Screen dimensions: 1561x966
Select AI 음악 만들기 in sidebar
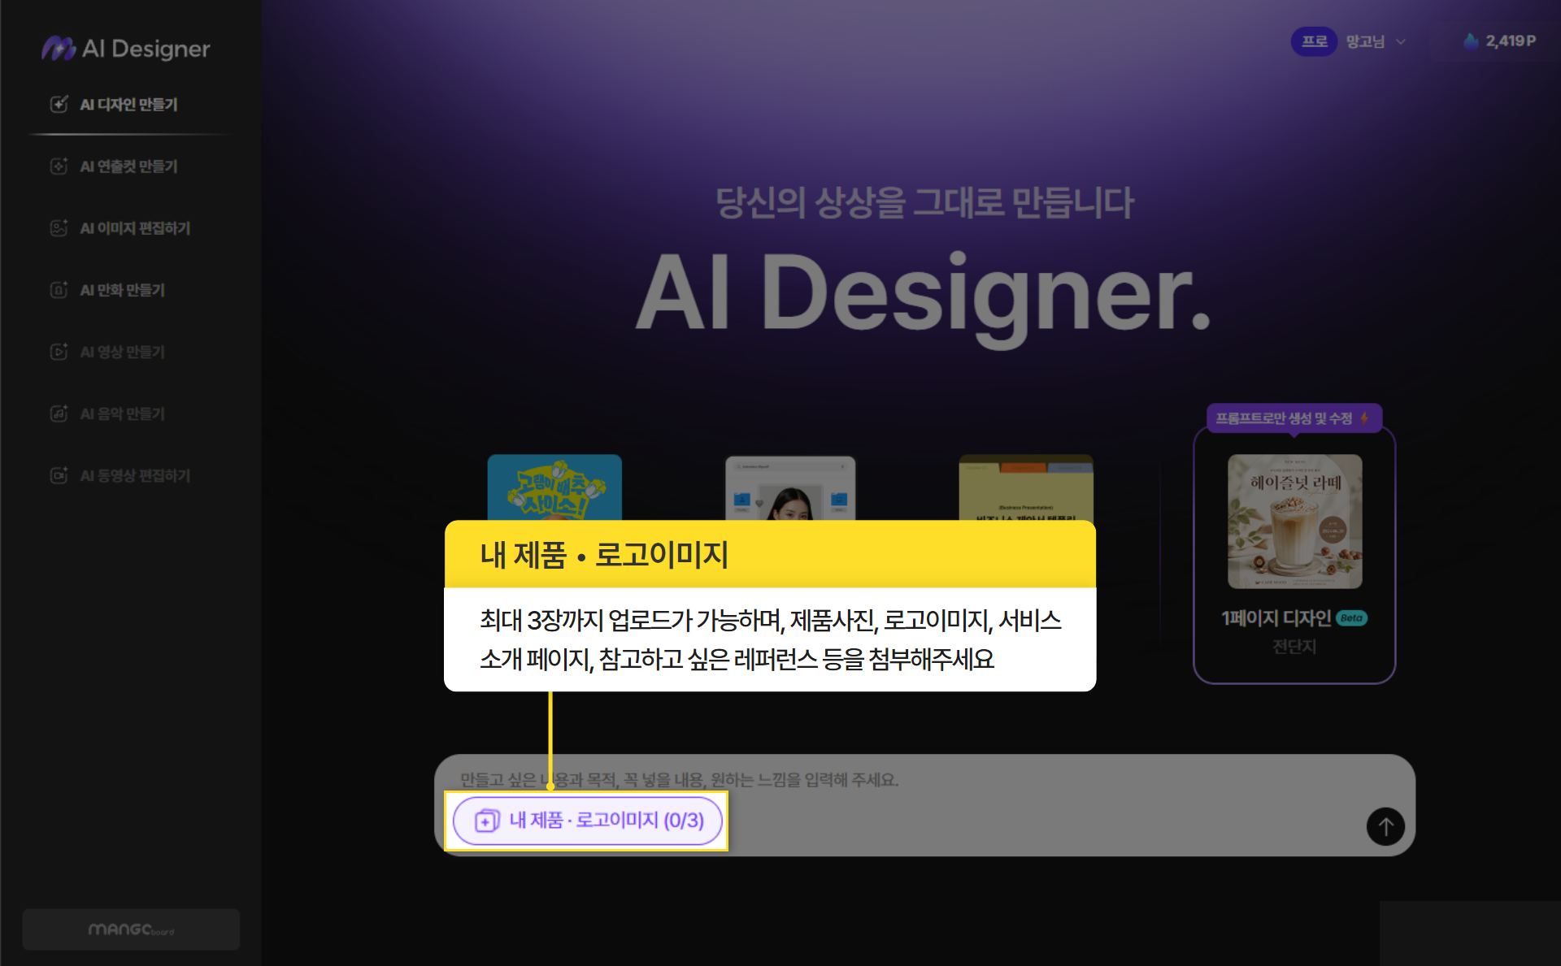[107, 414]
